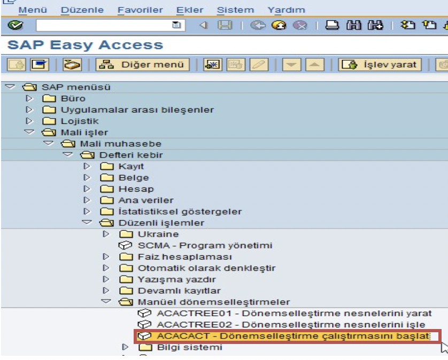Collapse the Düzenli işlemler folder
The height and width of the screenshot is (360, 448).
click(87, 222)
